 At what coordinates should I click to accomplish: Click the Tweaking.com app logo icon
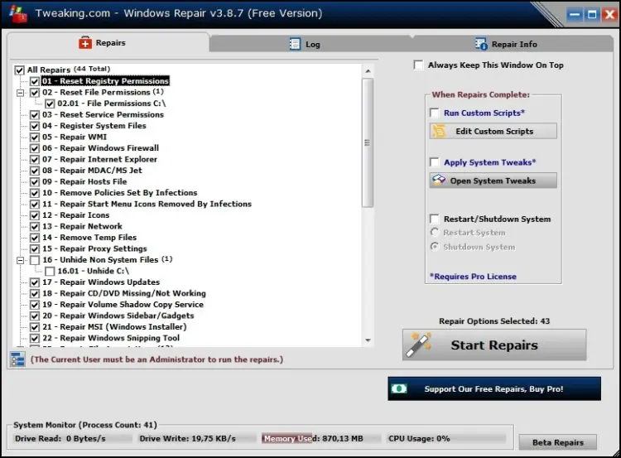pyautogui.click(x=18, y=14)
